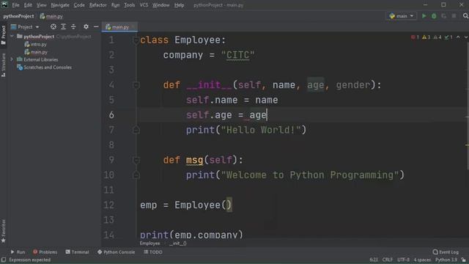
Task: Click the typo count checkmark indicator
Action: point(448,37)
